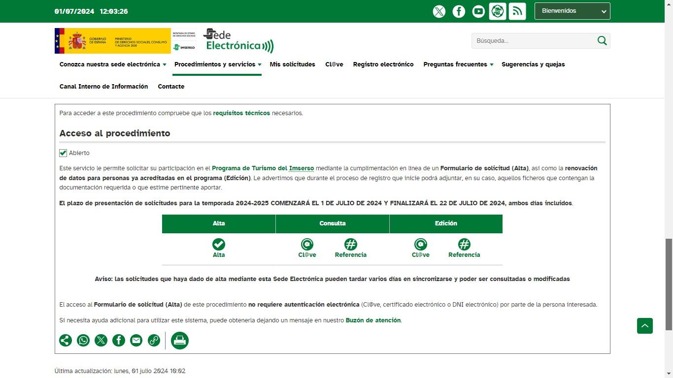The image size is (673, 378).
Task: Print the page with printer icon
Action: [x=180, y=340]
